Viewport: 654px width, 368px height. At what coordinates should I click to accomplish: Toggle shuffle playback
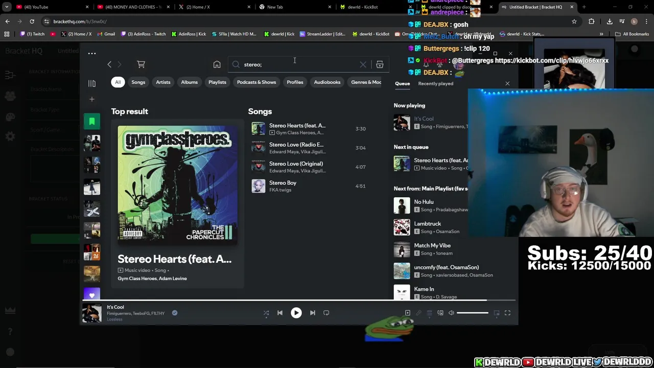[x=266, y=313]
